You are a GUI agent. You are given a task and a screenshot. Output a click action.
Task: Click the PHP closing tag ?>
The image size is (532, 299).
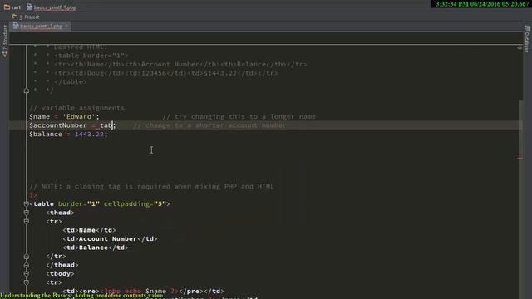33,195
